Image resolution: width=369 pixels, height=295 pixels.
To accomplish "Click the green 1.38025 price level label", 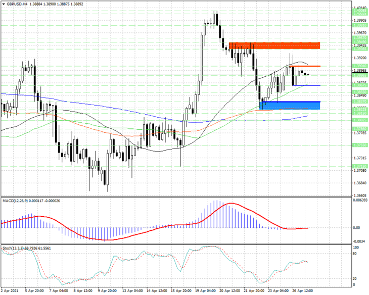I will (360, 120).
